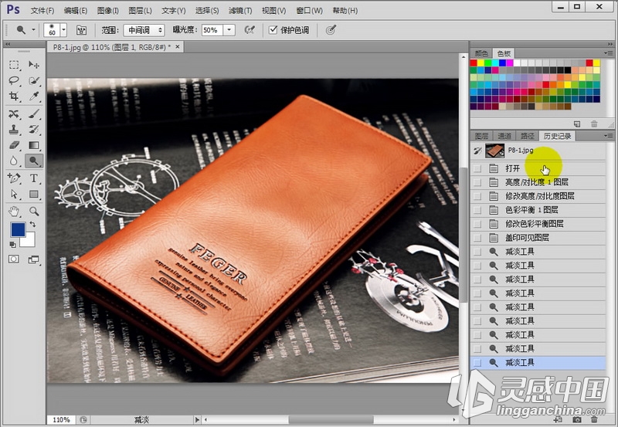Open the tool preset picker dropdown

pyautogui.click(x=34, y=30)
